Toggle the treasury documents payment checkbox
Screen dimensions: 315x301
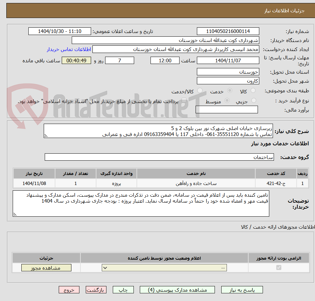(x=184, y=100)
